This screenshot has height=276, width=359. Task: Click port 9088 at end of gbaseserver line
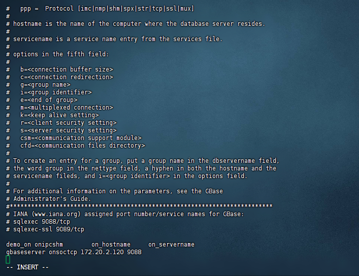134,252
